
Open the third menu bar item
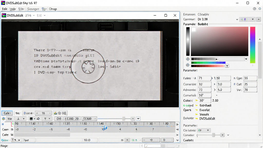(21, 9)
